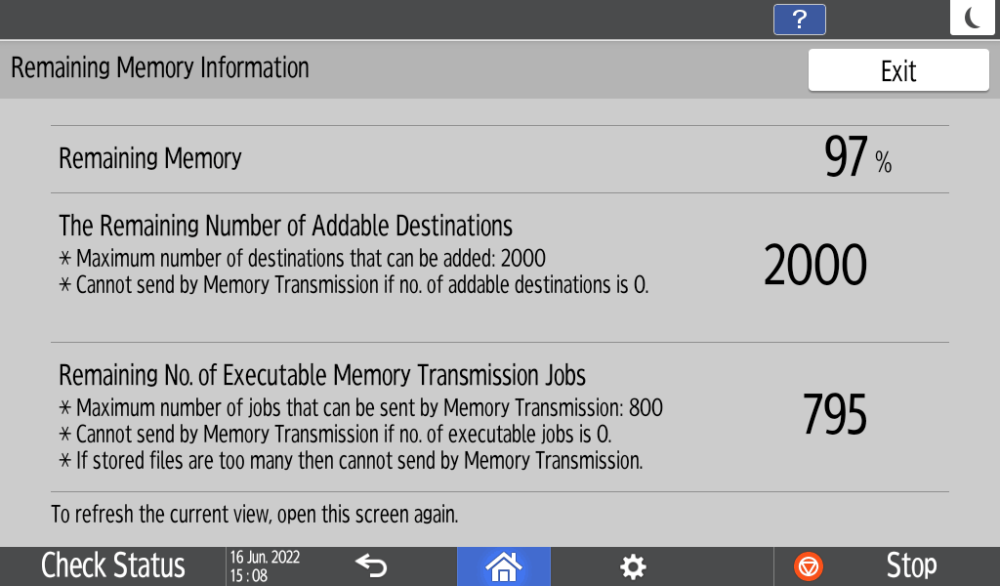This screenshot has height=586, width=1000.
Task: Click the Remaining Memory Information title
Action: pos(160,68)
